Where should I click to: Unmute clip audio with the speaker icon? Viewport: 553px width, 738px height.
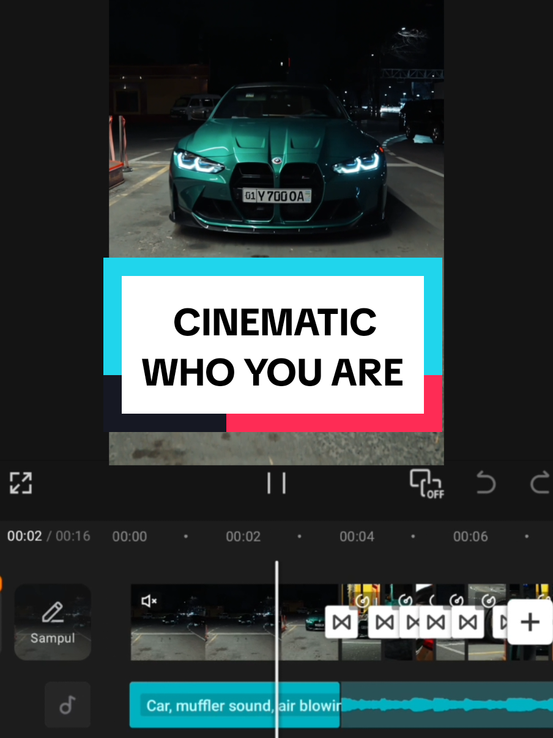coord(149,601)
